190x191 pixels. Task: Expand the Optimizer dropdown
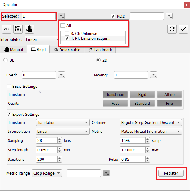(151, 123)
